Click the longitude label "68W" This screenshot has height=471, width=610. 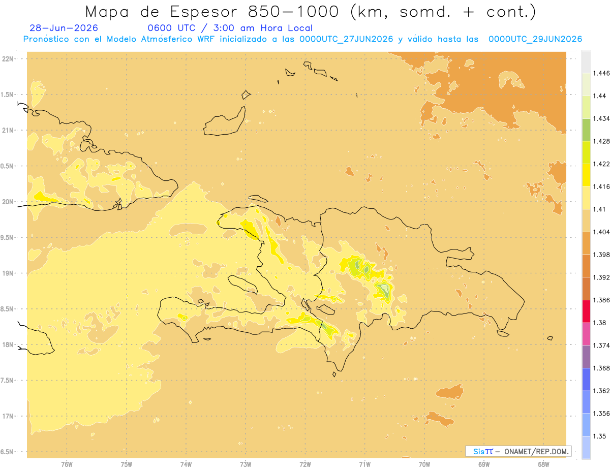tap(543, 464)
